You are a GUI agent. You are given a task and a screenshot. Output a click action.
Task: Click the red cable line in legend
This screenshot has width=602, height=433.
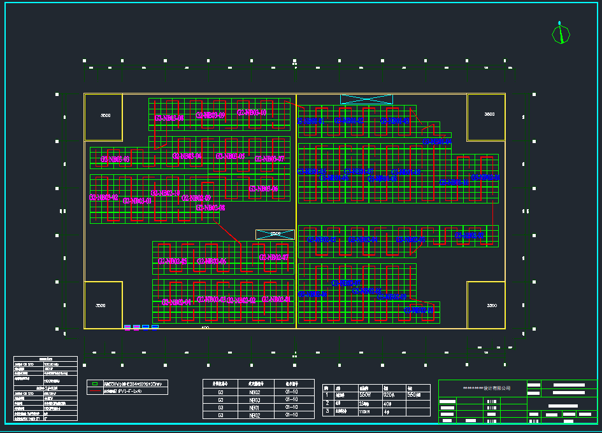point(95,391)
